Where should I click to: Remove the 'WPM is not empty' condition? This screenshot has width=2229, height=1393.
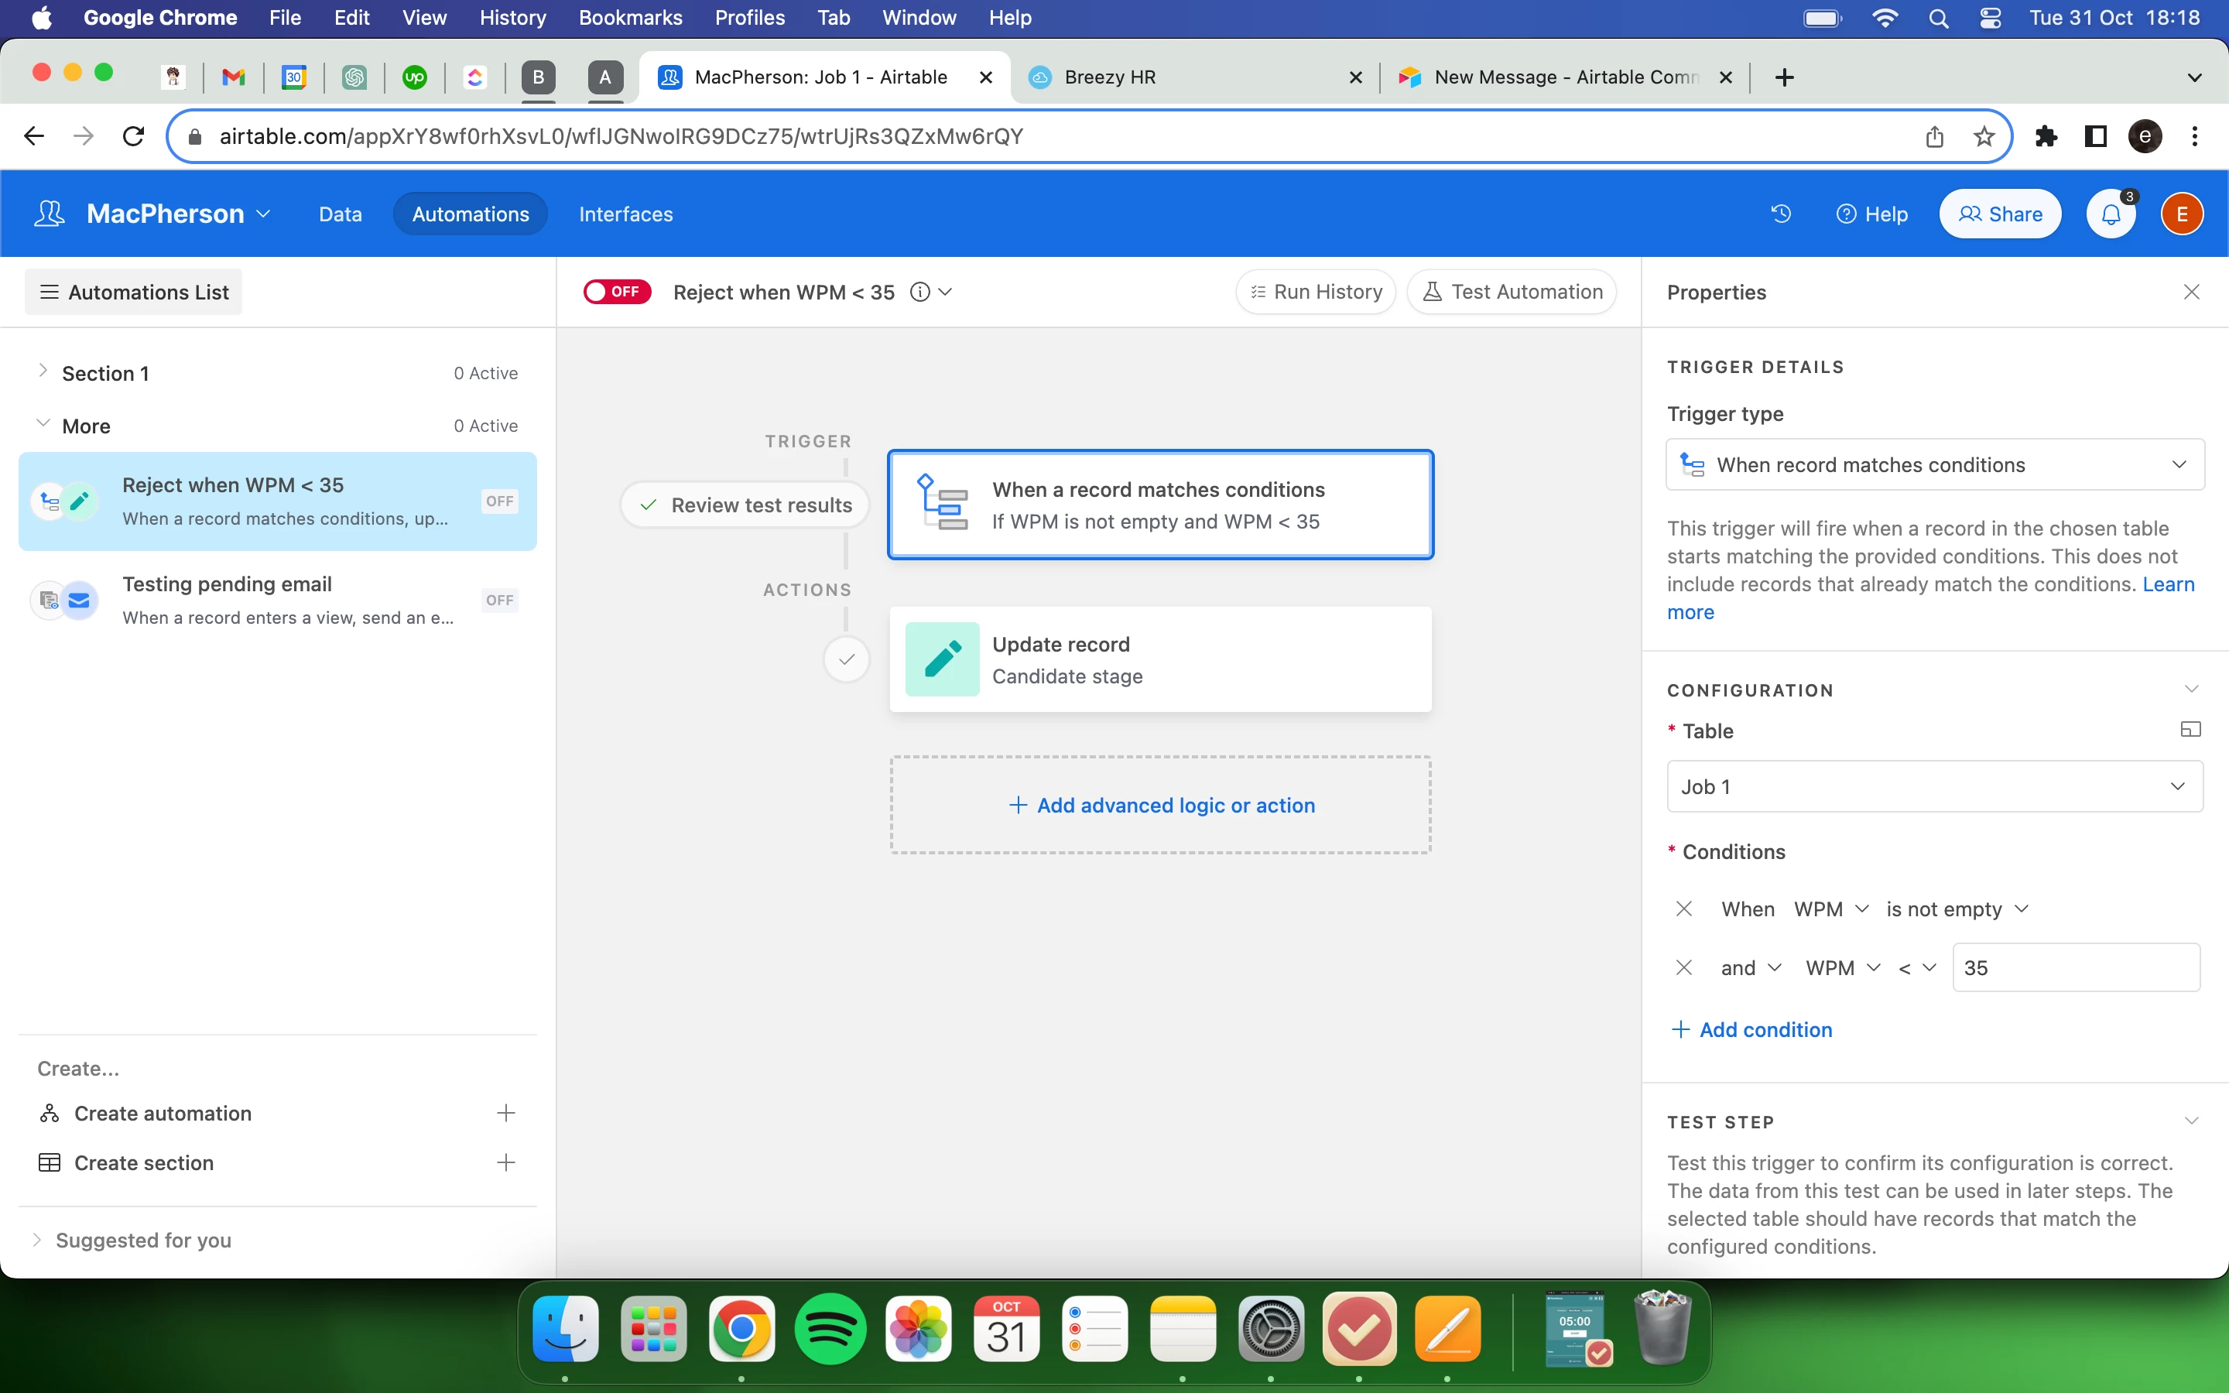(1683, 909)
